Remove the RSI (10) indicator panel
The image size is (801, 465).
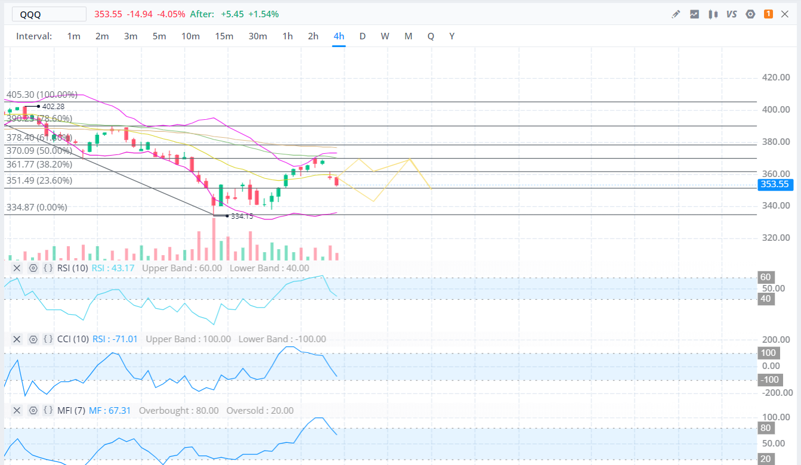17,268
